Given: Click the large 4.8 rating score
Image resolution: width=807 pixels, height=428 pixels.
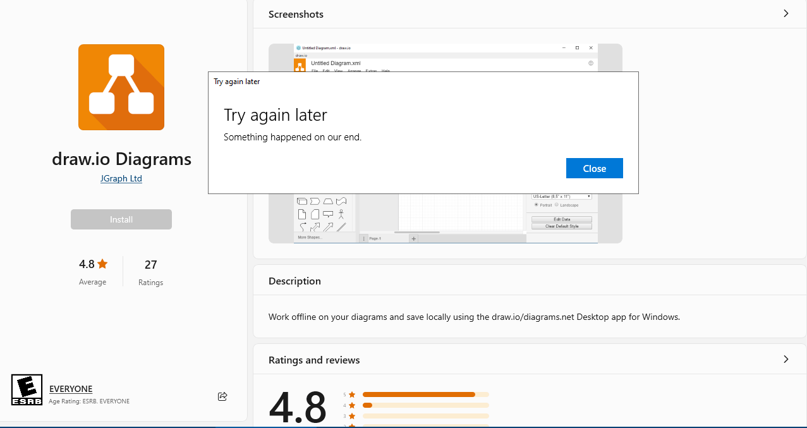Looking at the screenshot, I should tap(298, 407).
